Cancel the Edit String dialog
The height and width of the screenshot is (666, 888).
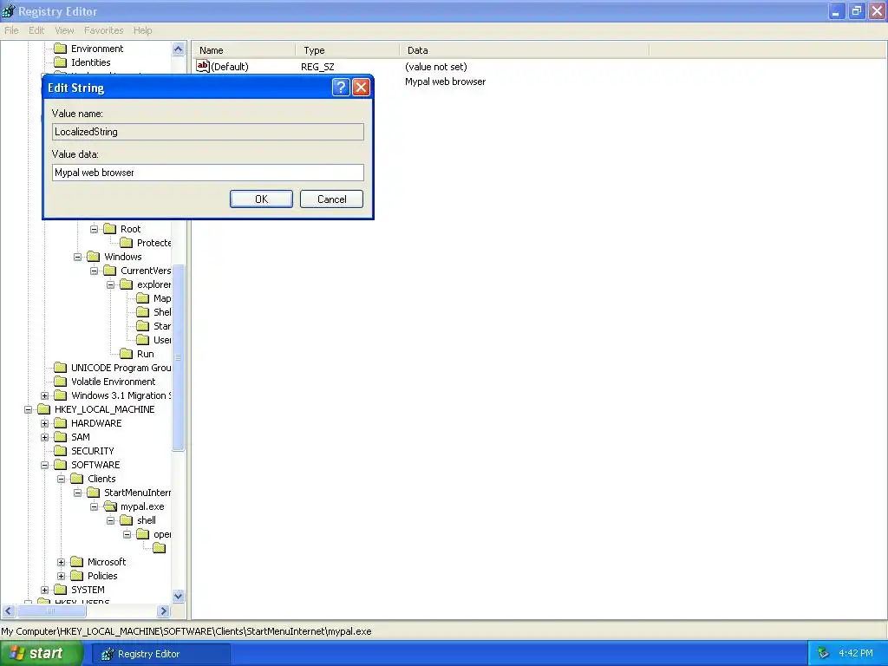(331, 199)
